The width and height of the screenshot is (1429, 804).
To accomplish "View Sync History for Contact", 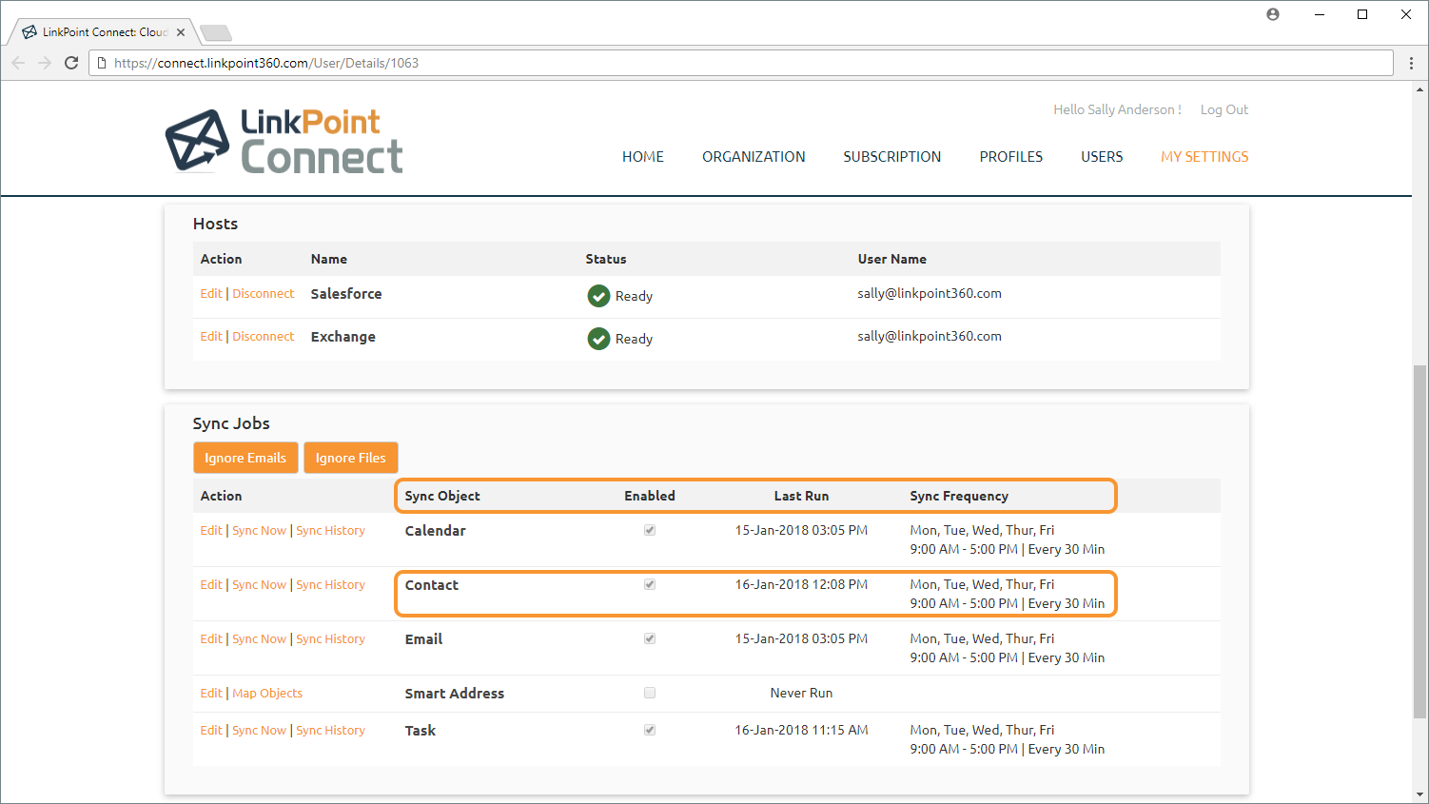I will coord(330,585).
